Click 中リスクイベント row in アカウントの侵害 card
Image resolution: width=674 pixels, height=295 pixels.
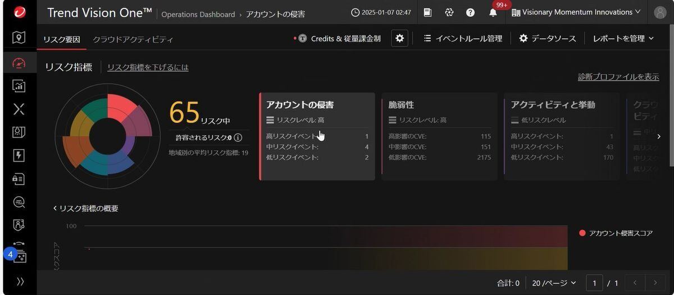[317, 147]
